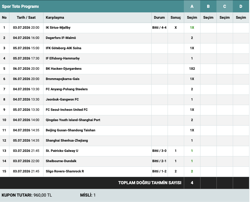This screenshot has height=202, width=250.
Task: Select IF Elfsborg-Hammarby match
Action: click(x=63, y=58)
